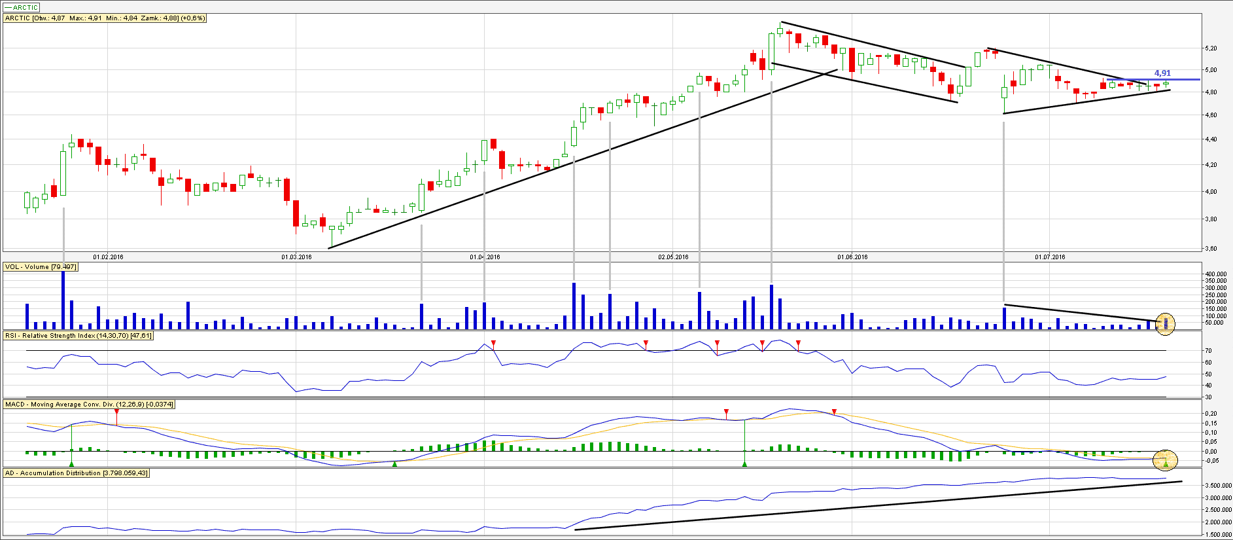
Task: Click the yellow highlight circle in the Volume panel
Action: tap(1165, 323)
